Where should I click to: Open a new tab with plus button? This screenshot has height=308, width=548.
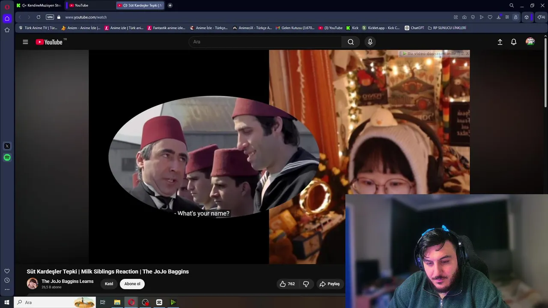click(170, 6)
